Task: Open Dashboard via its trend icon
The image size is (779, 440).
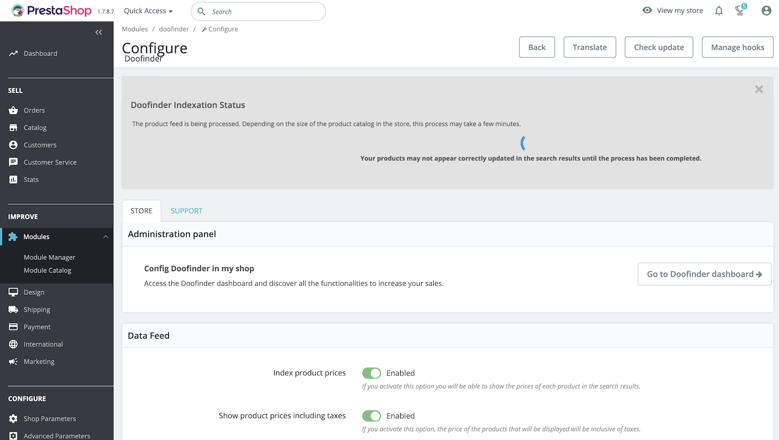Action: tap(13, 54)
